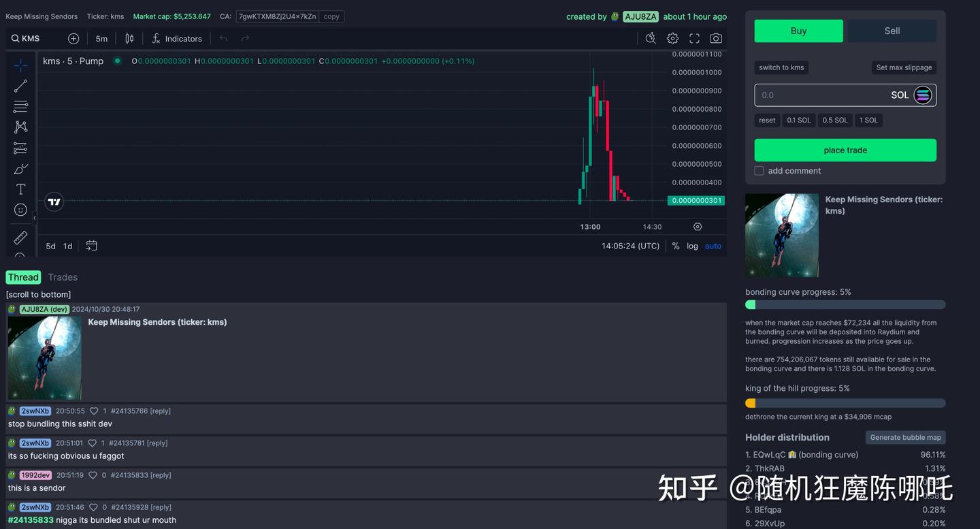Click Generate bubble map

tap(905, 437)
